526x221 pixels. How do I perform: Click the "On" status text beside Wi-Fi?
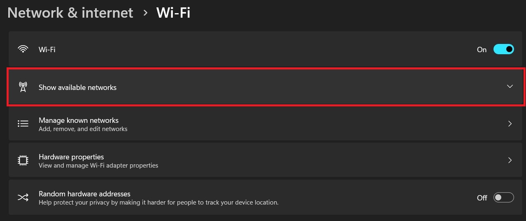coord(482,49)
